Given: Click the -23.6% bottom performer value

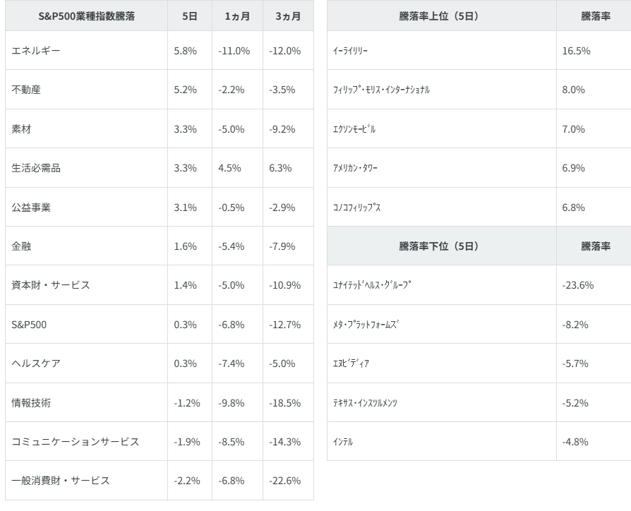Looking at the screenshot, I should (x=578, y=285).
